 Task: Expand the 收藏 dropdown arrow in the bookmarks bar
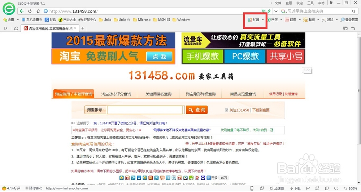(x=18, y=20)
